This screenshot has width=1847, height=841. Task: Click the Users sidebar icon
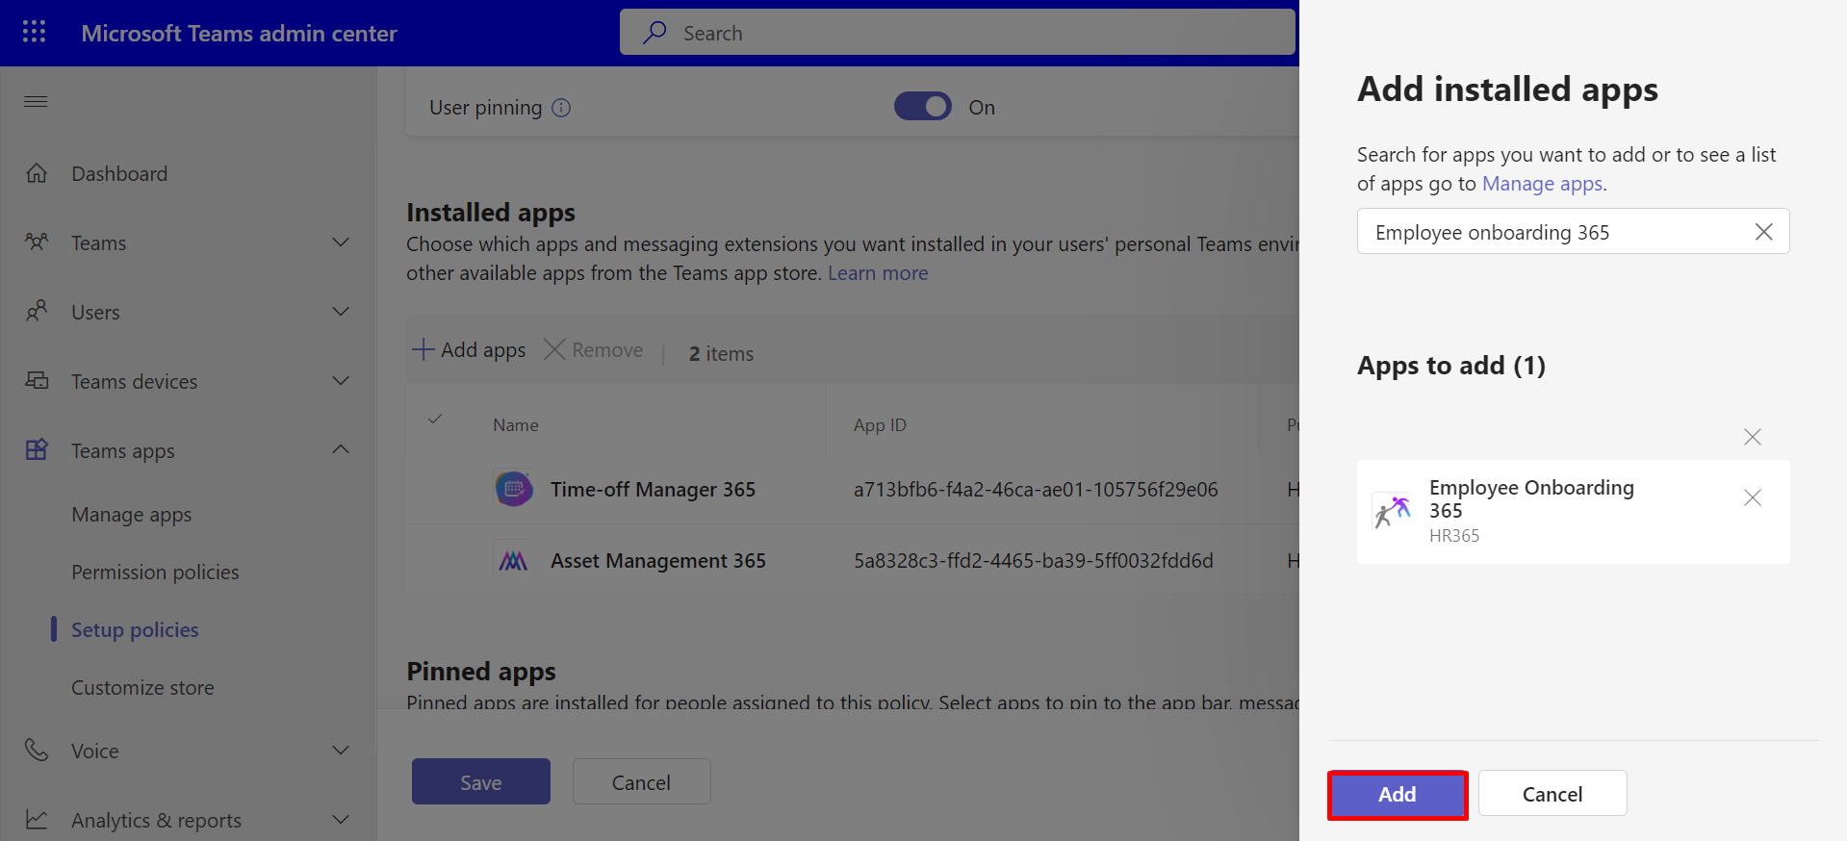[37, 312]
